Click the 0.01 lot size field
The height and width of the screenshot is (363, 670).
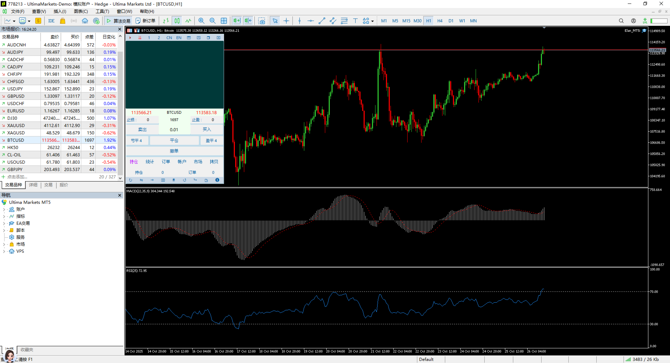(x=174, y=130)
